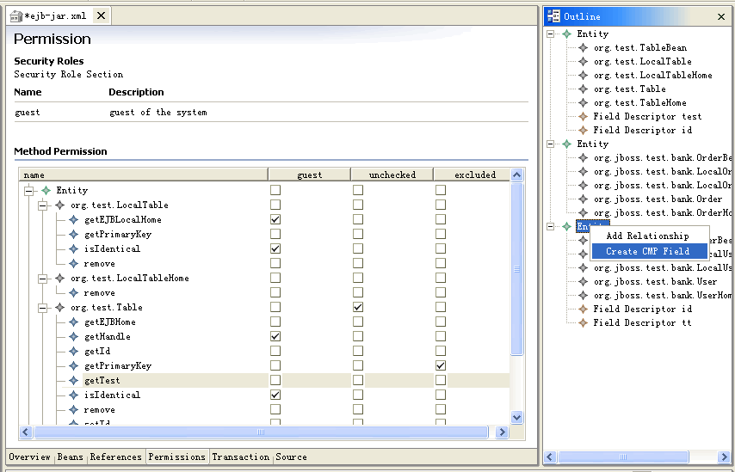
Task: Uncheck guest permission for getEJBLocalHome
Action: click(275, 219)
